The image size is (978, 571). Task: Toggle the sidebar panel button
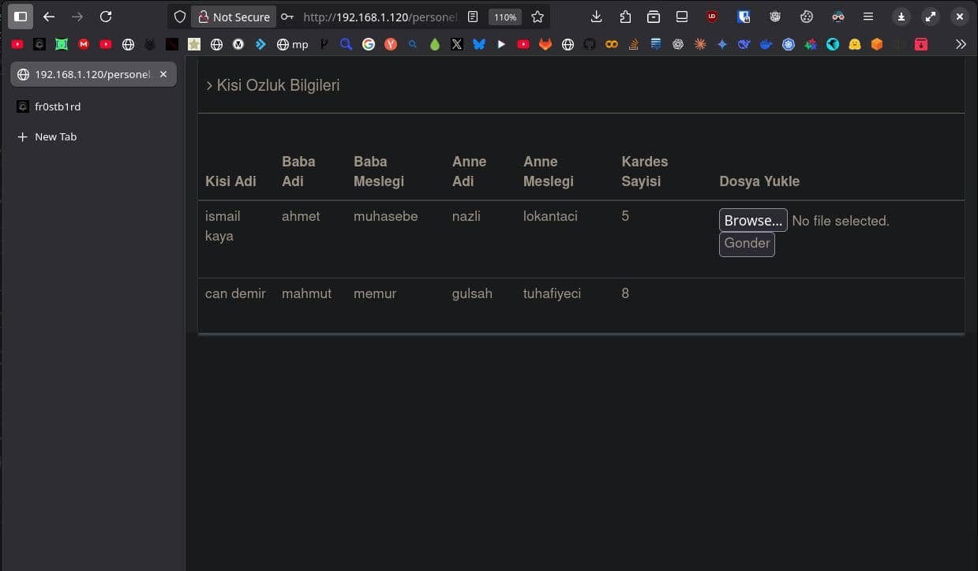21,17
